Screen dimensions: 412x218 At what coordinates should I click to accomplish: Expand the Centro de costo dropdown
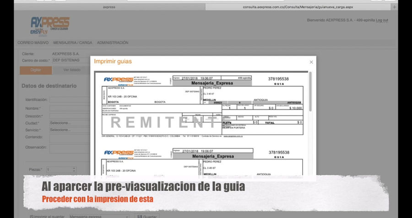pos(71,60)
